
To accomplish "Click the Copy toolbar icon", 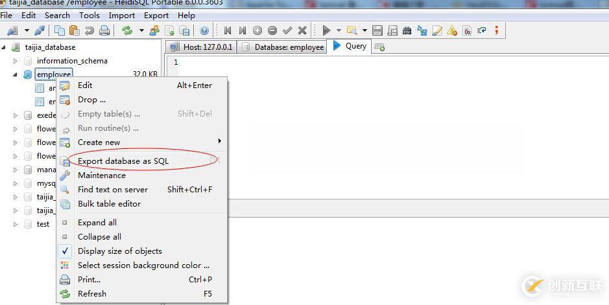I will click(x=60, y=30).
